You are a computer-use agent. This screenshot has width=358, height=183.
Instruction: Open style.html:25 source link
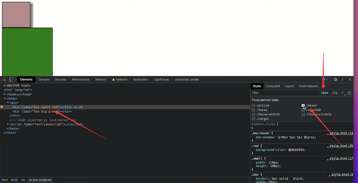pos(341,146)
